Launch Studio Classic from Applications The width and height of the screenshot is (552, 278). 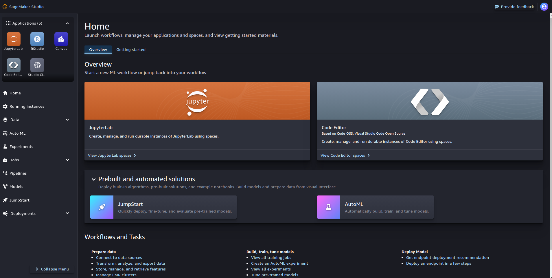coord(37,65)
